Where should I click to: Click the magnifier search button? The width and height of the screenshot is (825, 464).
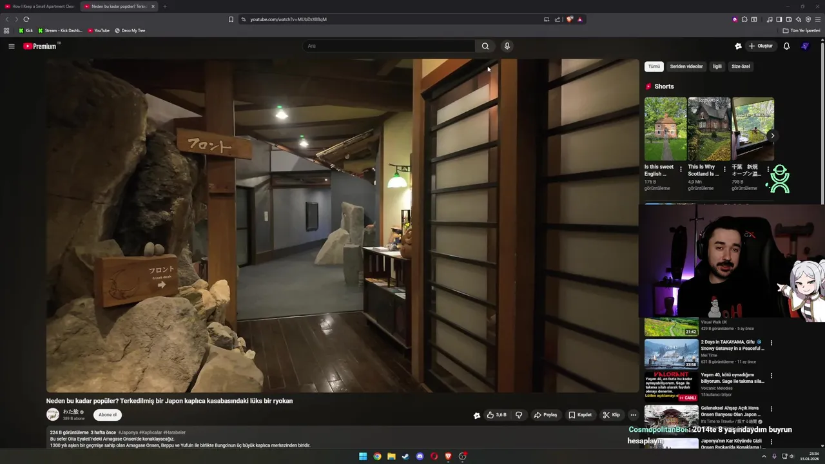point(485,46)
